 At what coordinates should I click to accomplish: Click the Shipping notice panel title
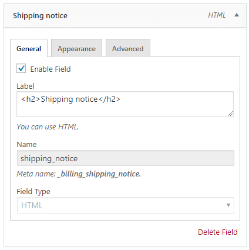40,16
